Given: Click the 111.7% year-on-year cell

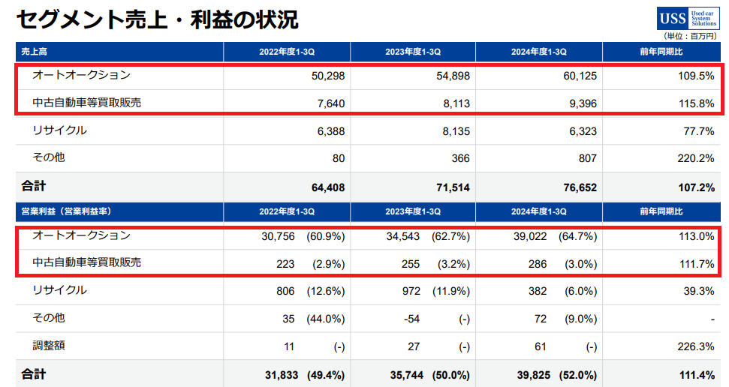Looking at the screenshot, I should pos(696,264).
